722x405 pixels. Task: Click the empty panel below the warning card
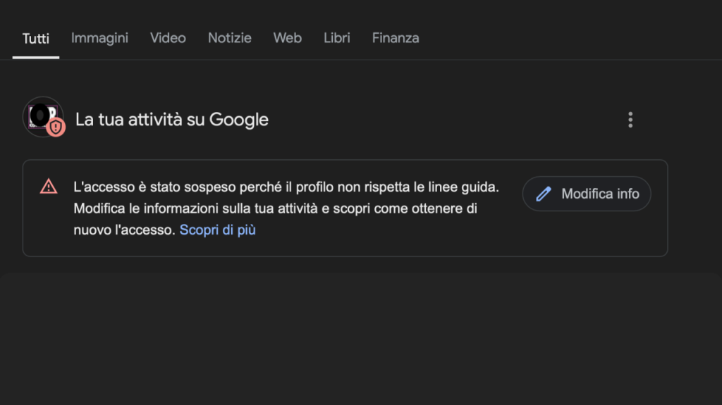click(361, 339)
